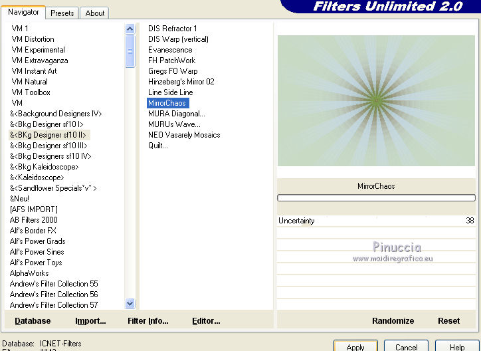Choose VM Experimental category

click(39, 50)
